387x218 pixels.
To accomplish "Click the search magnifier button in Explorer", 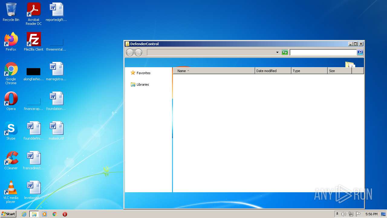I will tap(360, 52).
